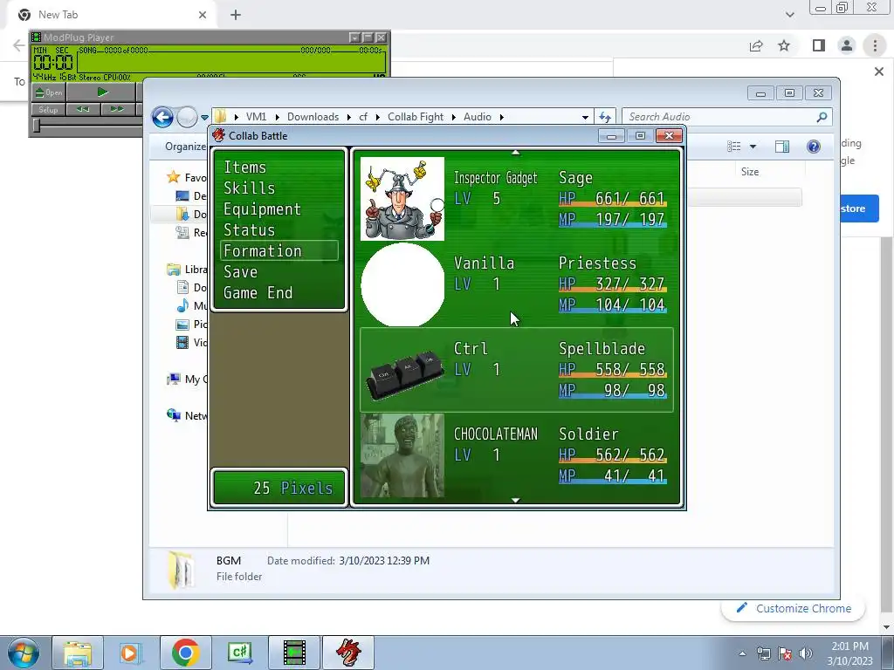Select Game End in the menu
The image size is (894, 670).
tap(258, 293)
